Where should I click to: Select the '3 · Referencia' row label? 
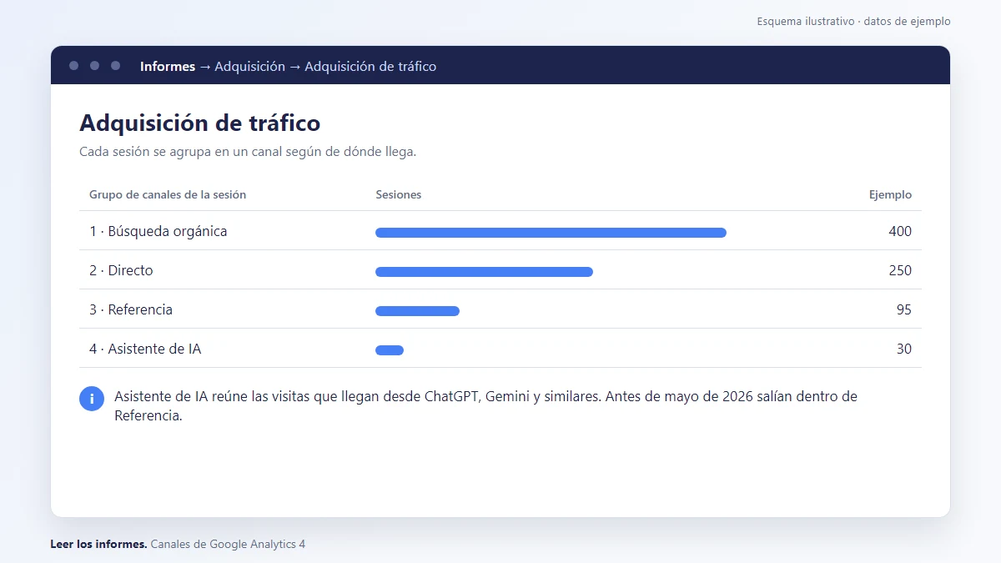click(131, 309)
